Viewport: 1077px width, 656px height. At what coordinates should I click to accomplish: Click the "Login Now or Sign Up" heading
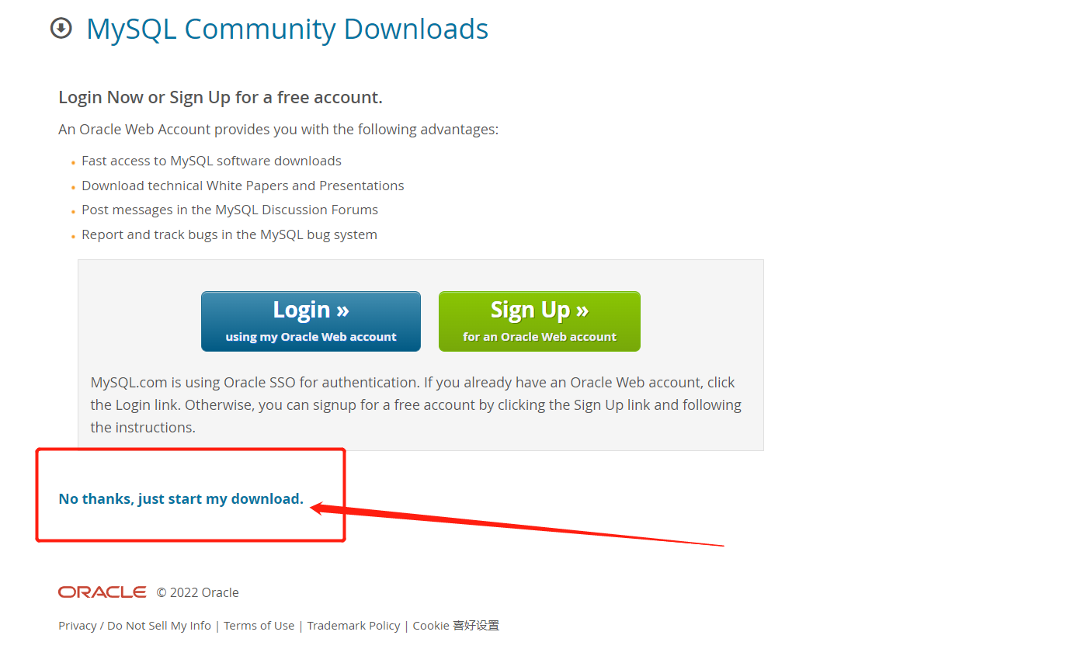click(221, 98)
